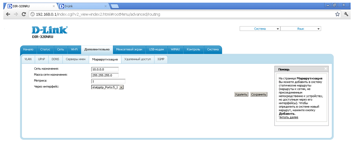Image resolution: width=353 pixels, height=143 pixels.
Task: Open Chrome wrench settings menu
Action: (347, 14)
